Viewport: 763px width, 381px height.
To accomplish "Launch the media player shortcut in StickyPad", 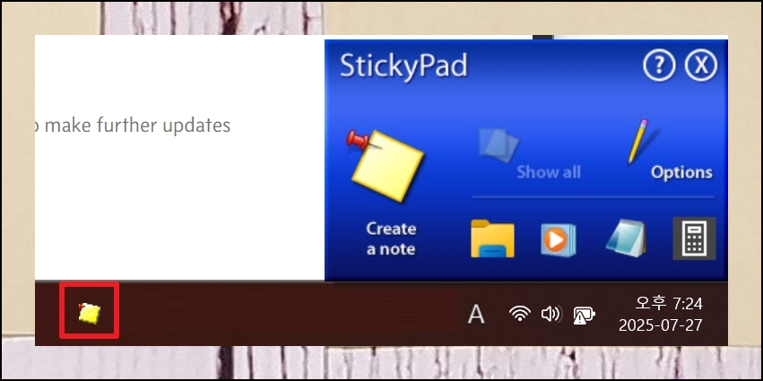I will coord(559,239).
